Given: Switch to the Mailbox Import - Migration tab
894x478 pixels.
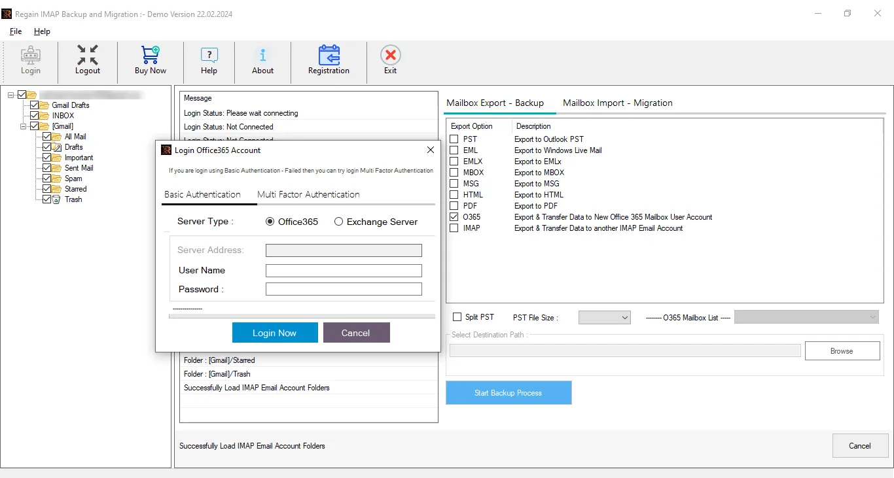Looking at the screenshot, I should [x=617, y=103].
